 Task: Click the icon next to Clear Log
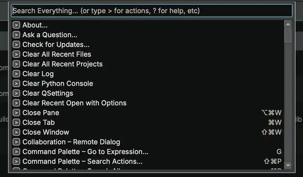pos(16,74)
